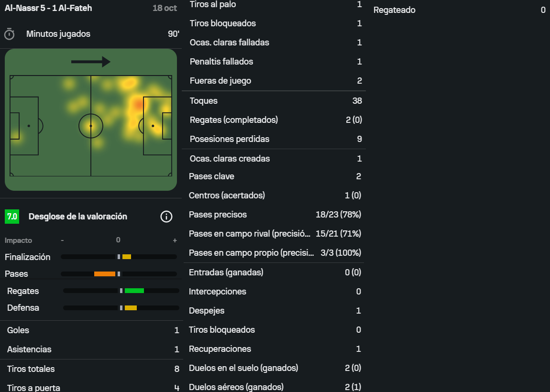Select the Asistencias stat row
This screenshot has width=550, height=392.
pos(91,349)
